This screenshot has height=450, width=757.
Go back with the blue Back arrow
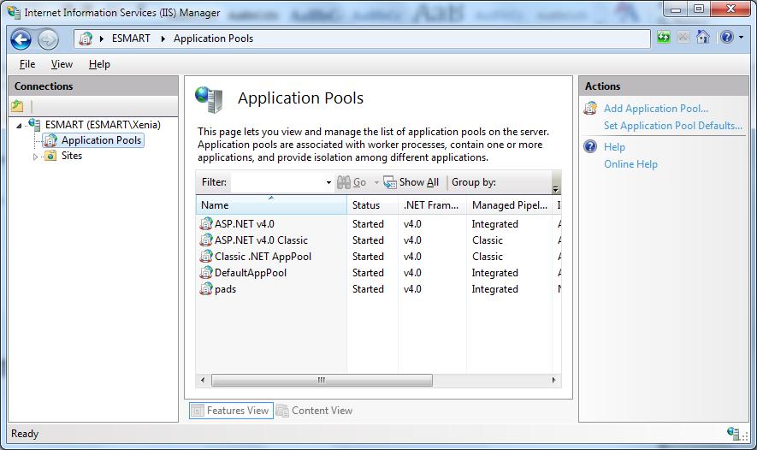point(21,39)
